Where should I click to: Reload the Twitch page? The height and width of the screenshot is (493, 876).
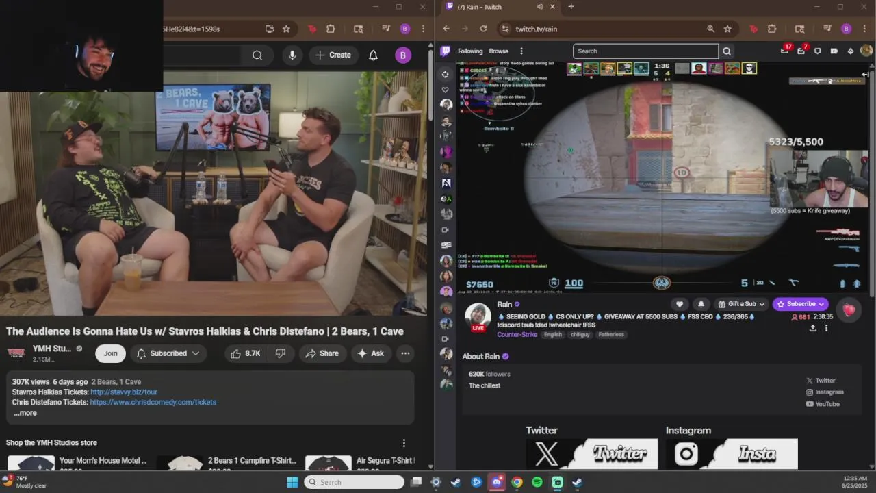pyautogui.click(x=483, y=29)
